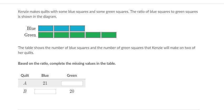Click the bold 'Based on the ratio' instruction
Image resolution: width=224 pixels, height=110 pixels.
[x=67, y=63]
